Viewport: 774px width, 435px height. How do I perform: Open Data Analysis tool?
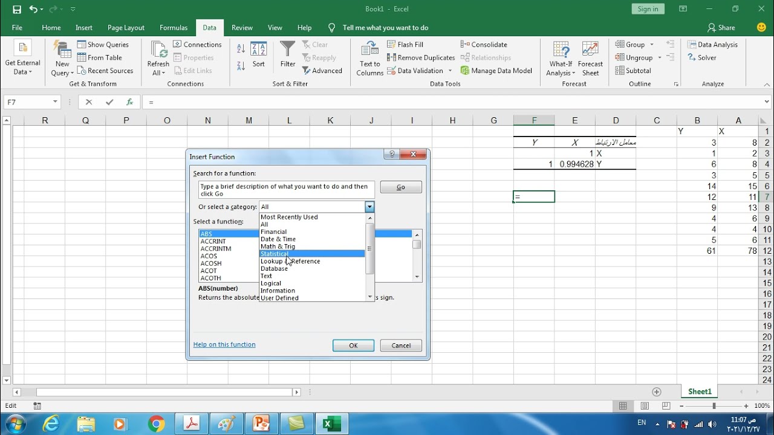(713, 45)
